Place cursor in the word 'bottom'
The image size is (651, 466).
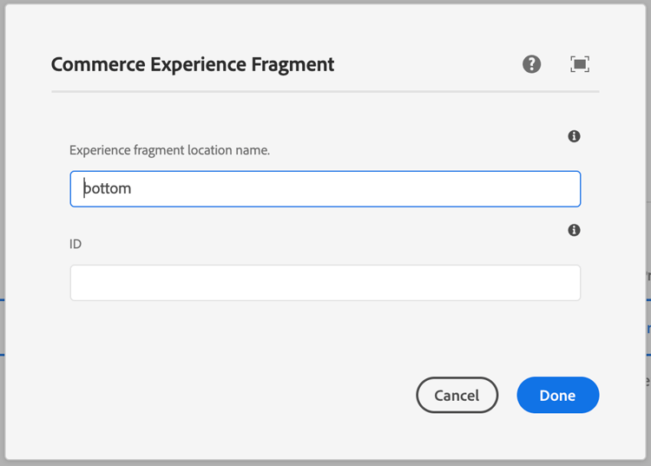[107, 188]
